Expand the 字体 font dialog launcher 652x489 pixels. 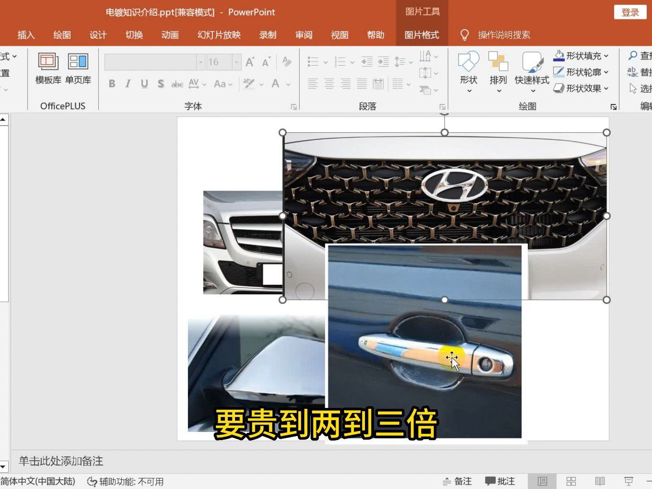pos(294,107)
